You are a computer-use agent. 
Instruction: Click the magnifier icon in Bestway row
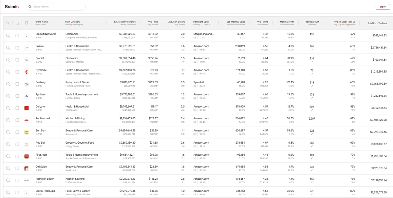[8, 84]
